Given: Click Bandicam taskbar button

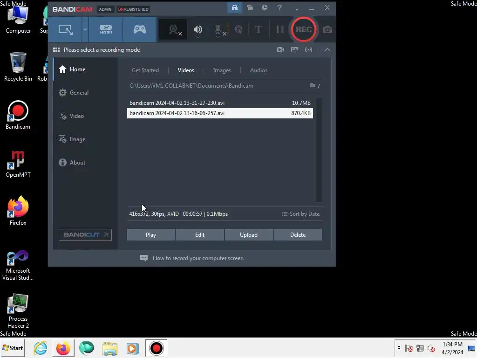Looking at the screenshot, I should [156, 348].
